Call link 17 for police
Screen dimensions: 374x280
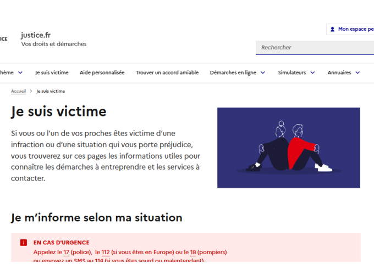67,252
